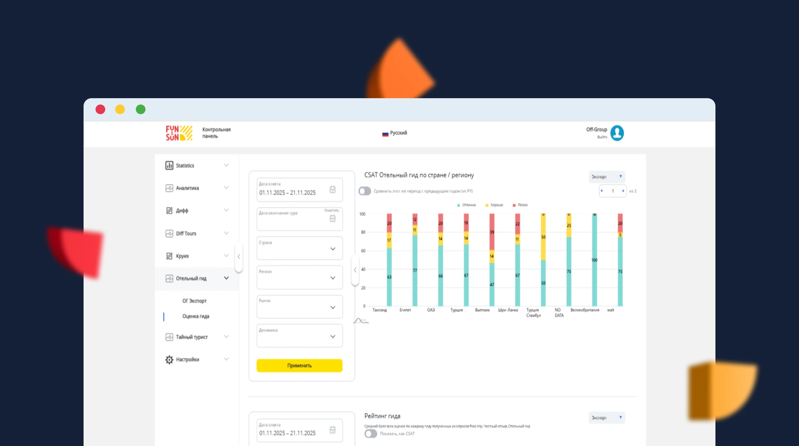Toggle Отлично series in chart legend
Viewport: 799px width, 446px height.
[466, 205]
